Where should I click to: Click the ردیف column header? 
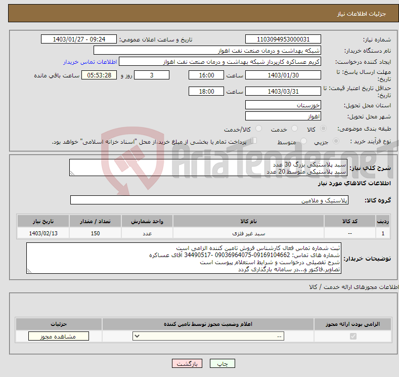pyautogui.click(x=383, y=221)
